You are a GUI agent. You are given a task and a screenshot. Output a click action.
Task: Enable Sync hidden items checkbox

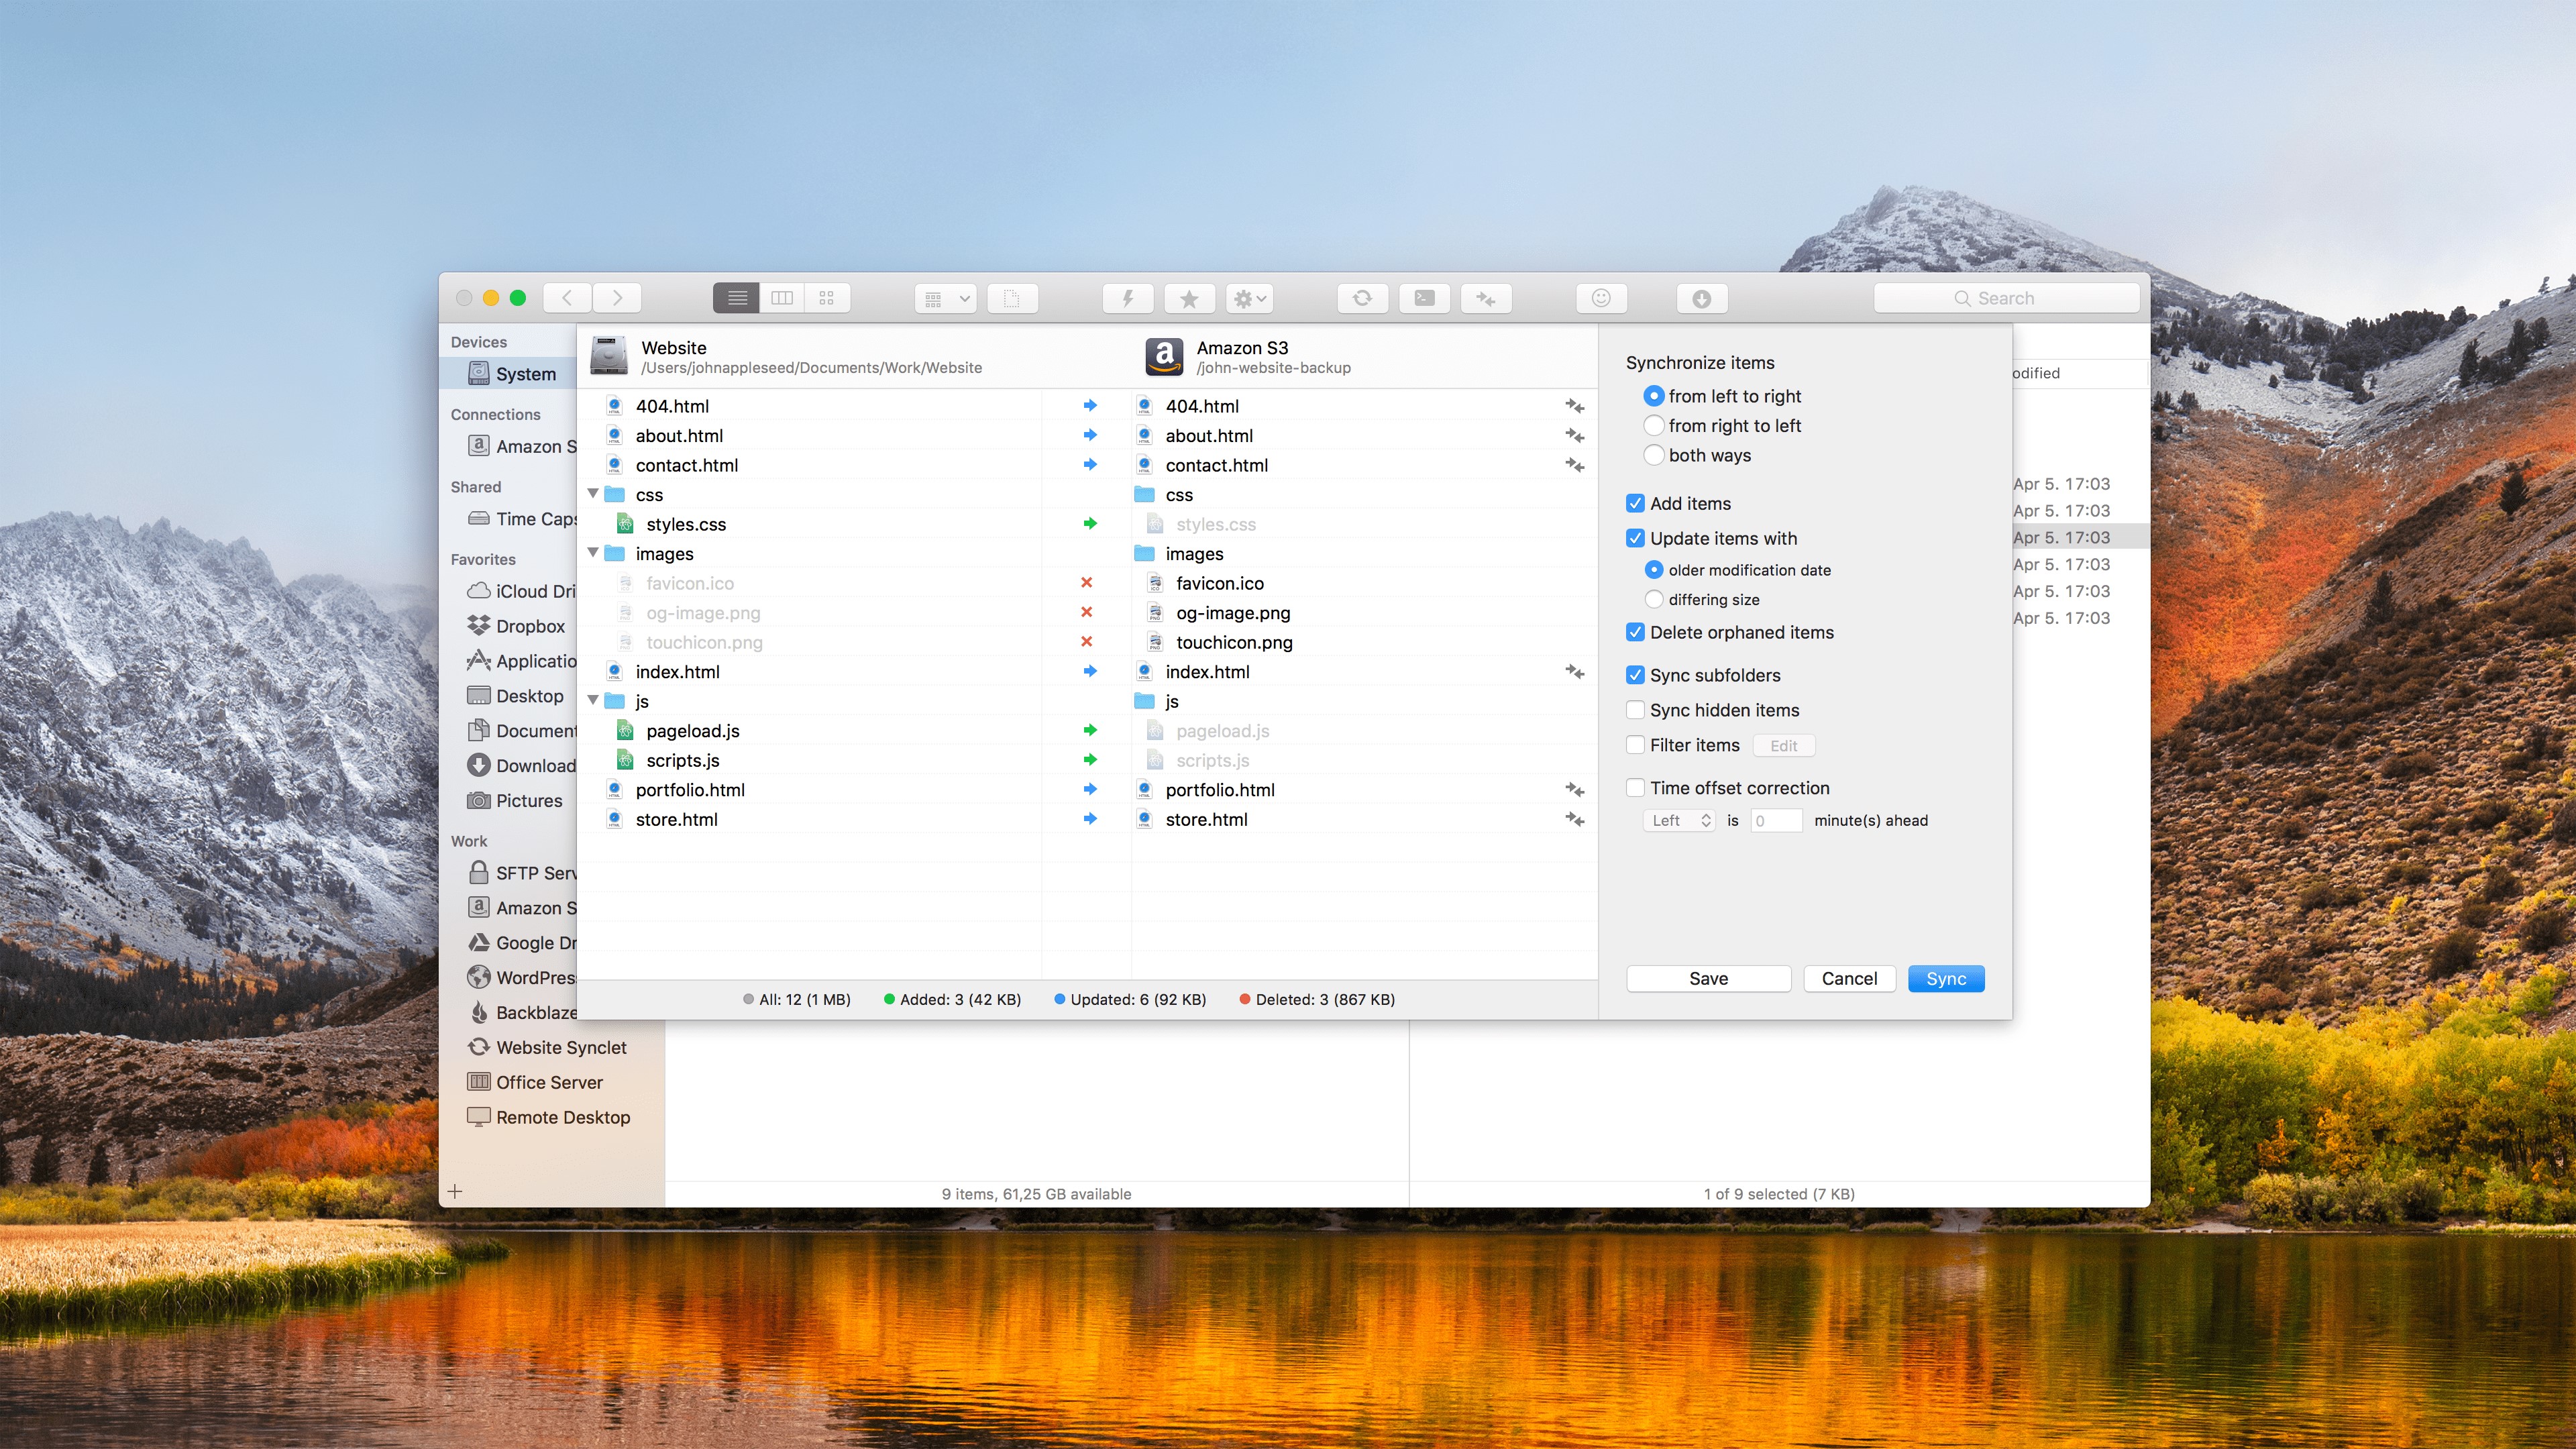point(1635,710)
